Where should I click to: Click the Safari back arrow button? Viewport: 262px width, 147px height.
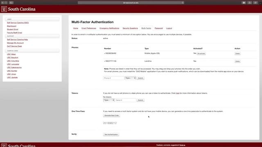click(x=3, y=3)
